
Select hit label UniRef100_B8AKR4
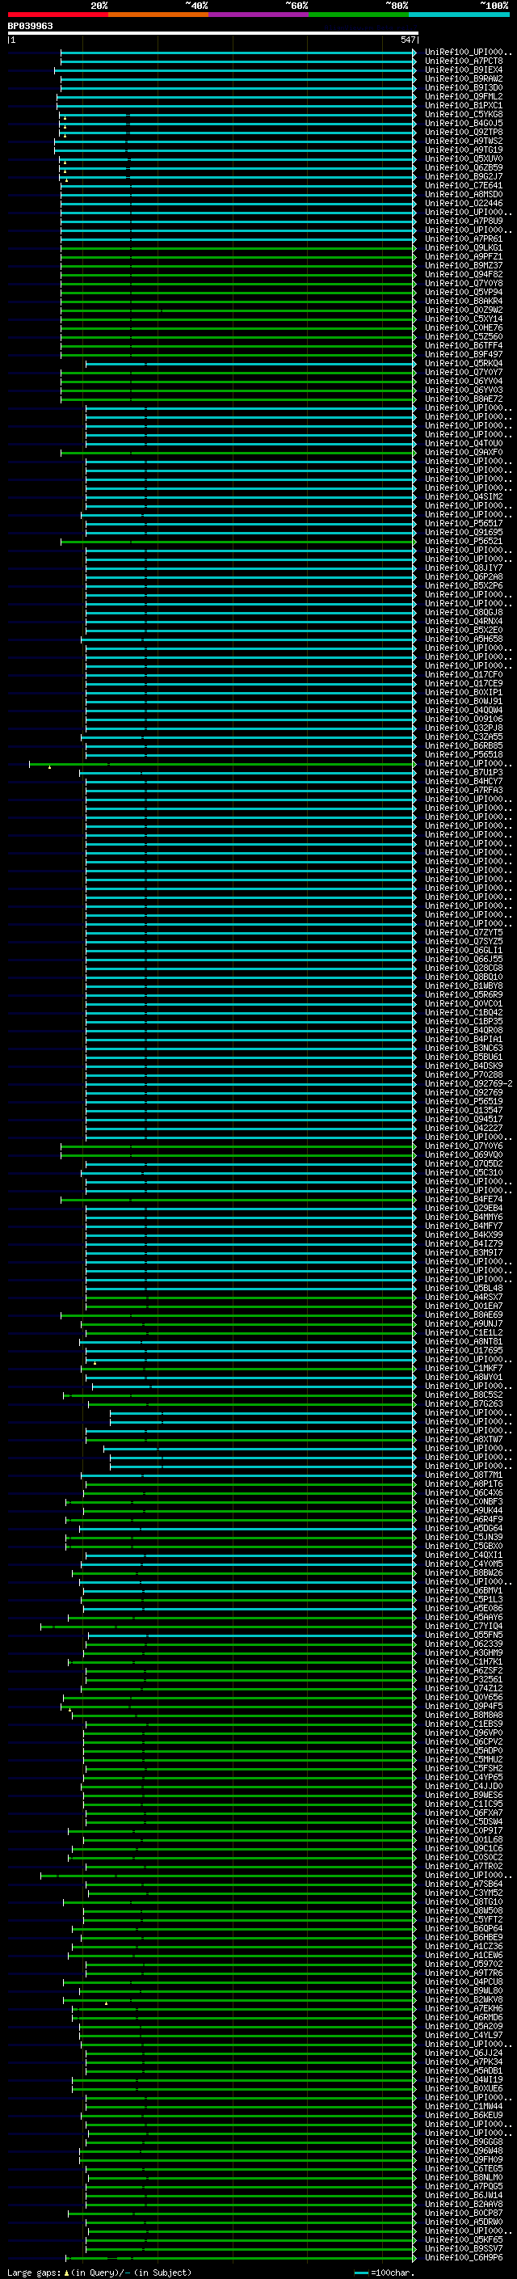tap(464, 301)
